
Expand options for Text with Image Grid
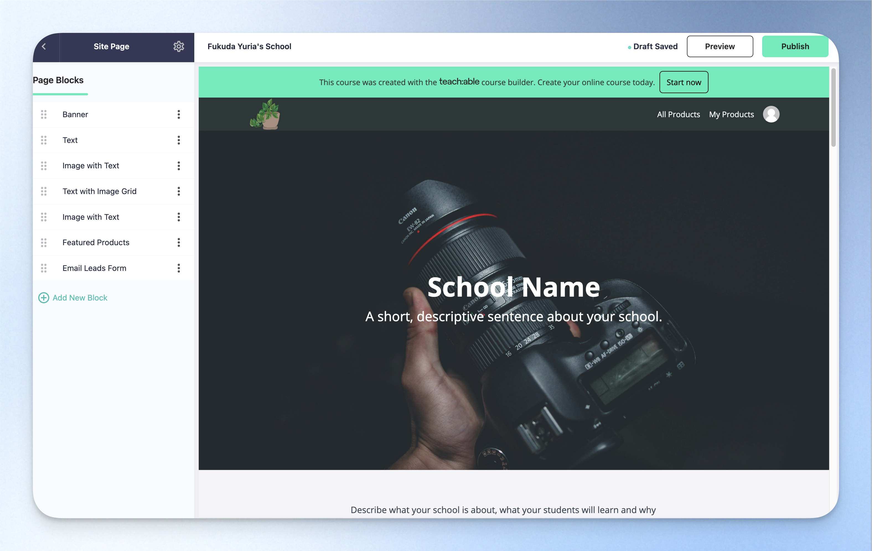coord(178,191)
